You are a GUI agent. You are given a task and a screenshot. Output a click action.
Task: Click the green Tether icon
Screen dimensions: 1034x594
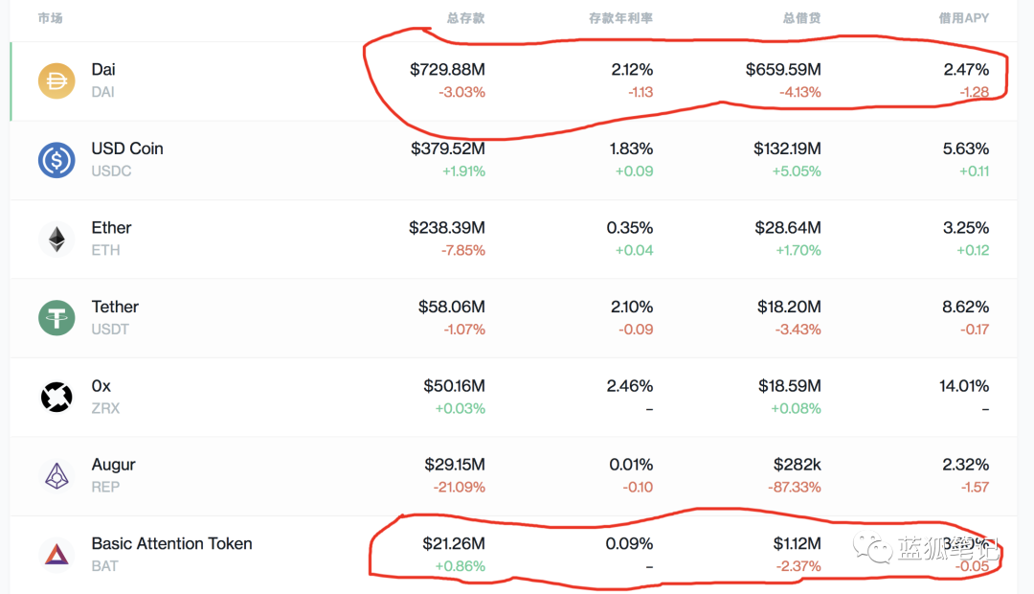[56, 317]
